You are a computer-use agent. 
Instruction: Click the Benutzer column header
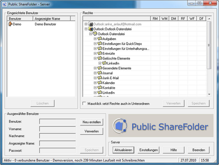[20, 19]
